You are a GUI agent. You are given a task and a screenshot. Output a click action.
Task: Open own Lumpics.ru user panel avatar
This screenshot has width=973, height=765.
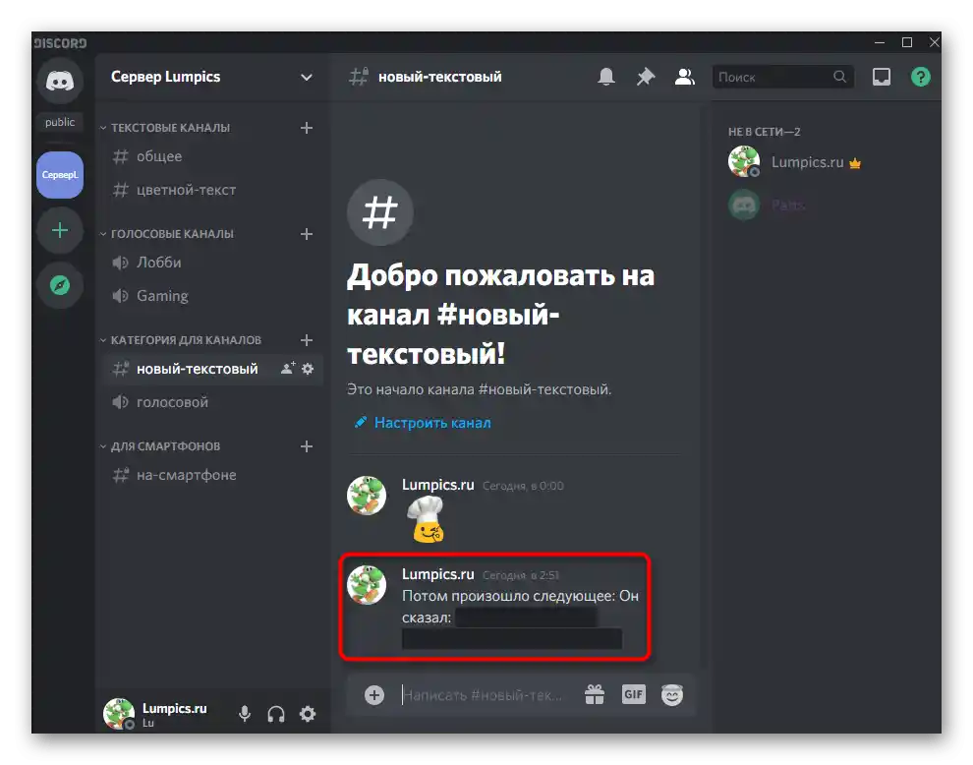[x=119, y=714]
